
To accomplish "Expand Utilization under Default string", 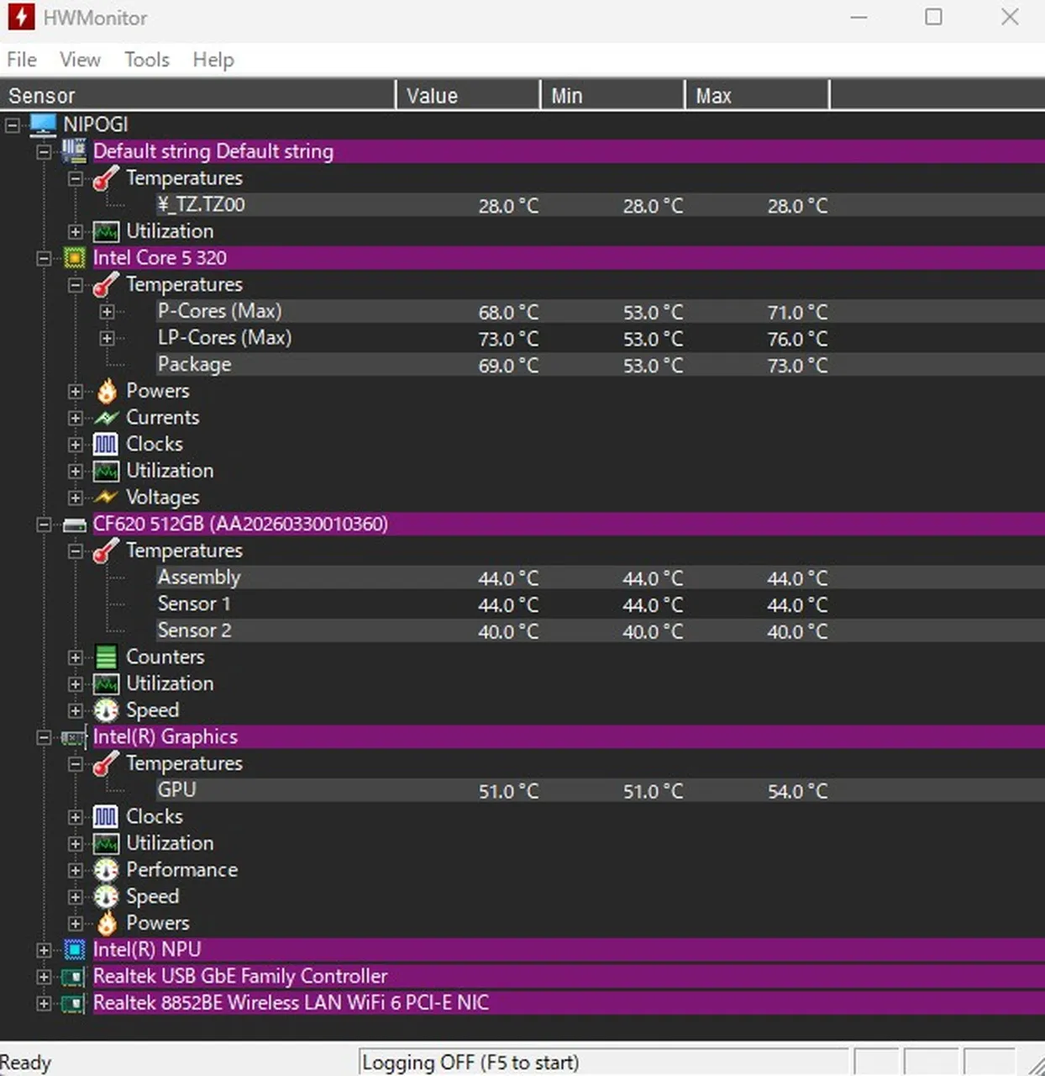I will pyautogui.click(x=76, y=231).
